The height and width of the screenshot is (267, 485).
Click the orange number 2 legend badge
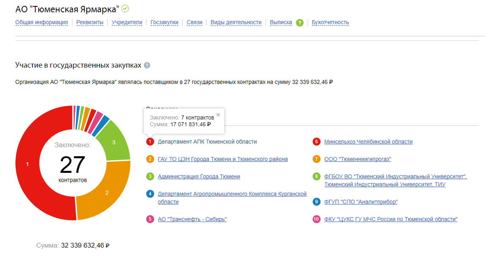click(x=150, y=159)
